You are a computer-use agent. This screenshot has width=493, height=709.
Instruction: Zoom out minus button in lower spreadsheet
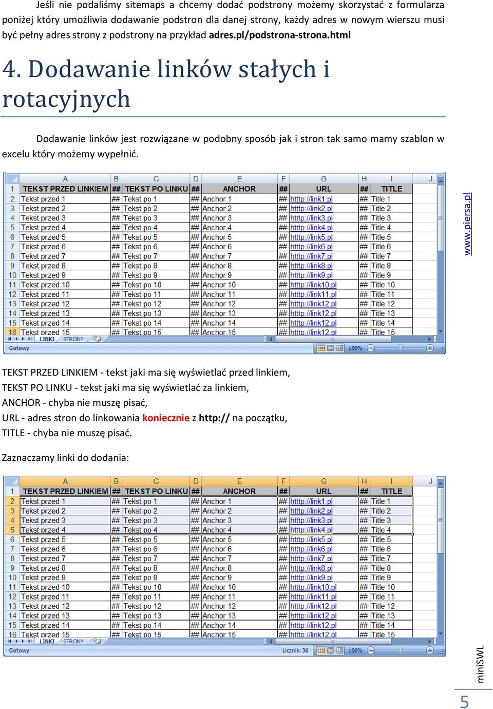(371, 650)
